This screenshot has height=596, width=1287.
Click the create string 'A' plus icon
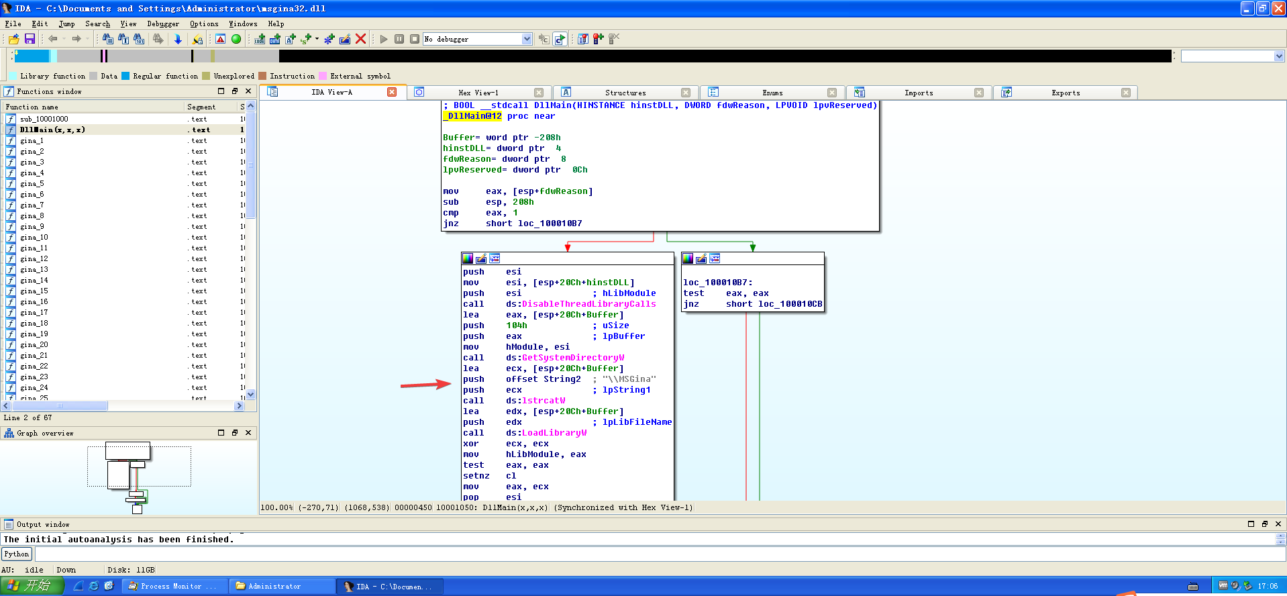(x=291, y=39)
